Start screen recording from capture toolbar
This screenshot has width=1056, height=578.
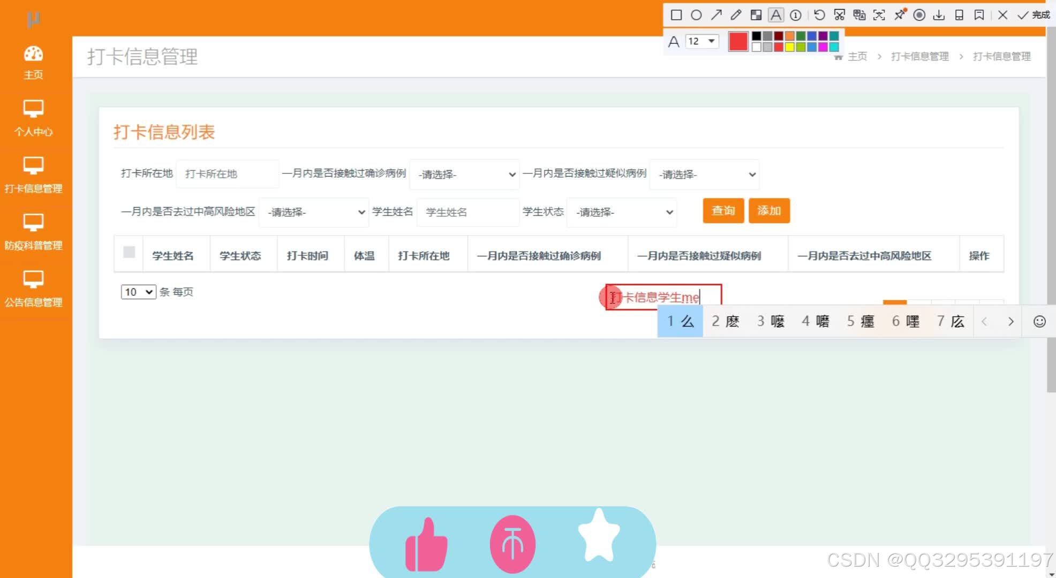click(x=919, y=15)
